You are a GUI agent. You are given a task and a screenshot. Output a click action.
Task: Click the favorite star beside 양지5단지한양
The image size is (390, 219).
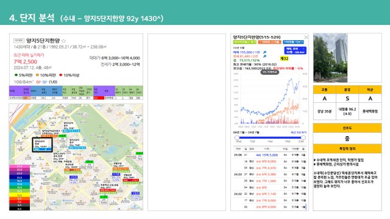[x=63, y=41]
